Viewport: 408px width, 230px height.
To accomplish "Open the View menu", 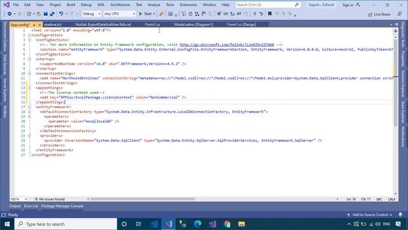I will 40,4.
